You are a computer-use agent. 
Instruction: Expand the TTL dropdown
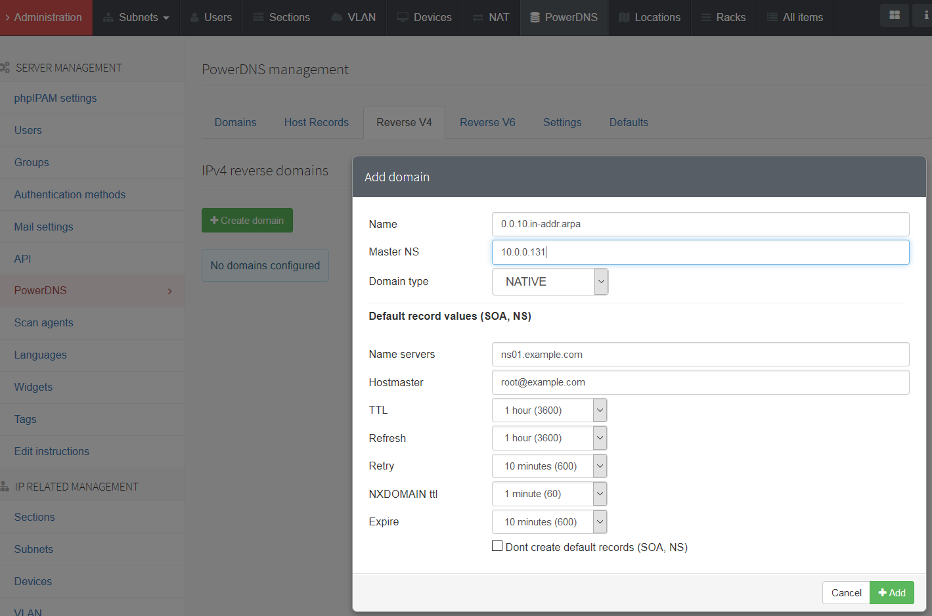[x=549, y=410]
